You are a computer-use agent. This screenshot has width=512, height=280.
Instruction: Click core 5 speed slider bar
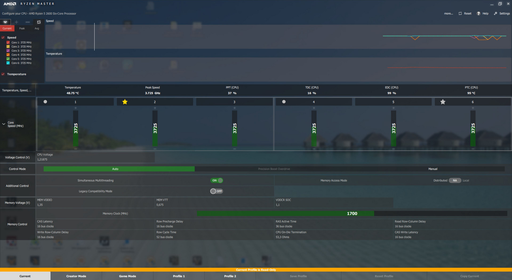click(393, 128)
